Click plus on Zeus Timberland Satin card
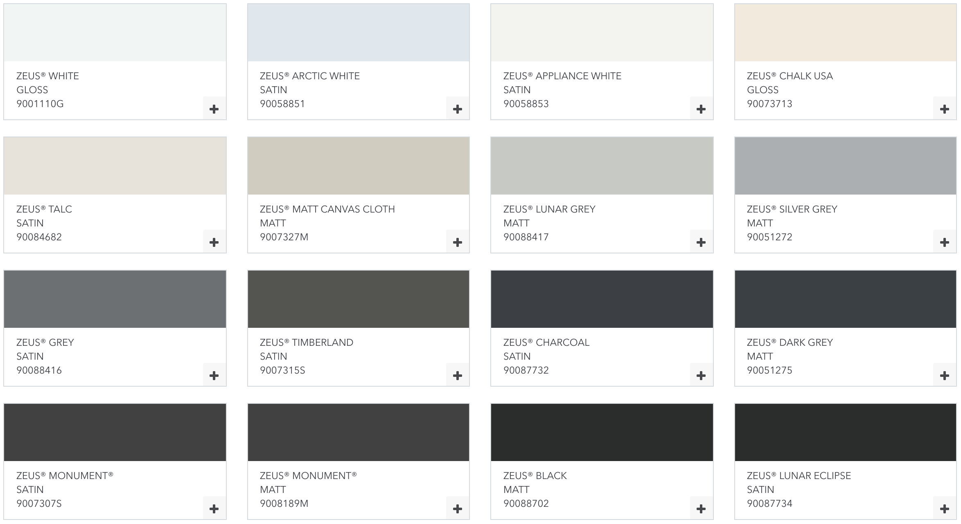 [x=458, y=375]
